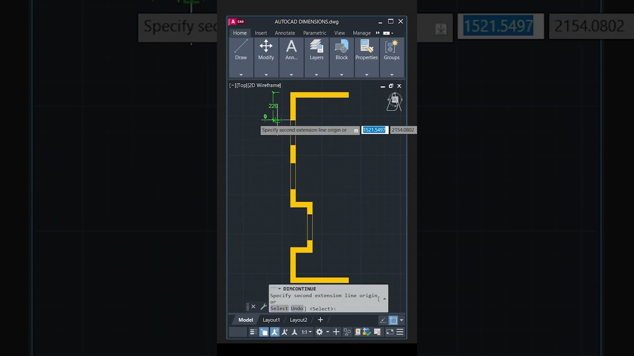This screenshot has width=634, height=356.
Task: Expand the Annotation panel dropdown arrow
Action: coord(291,75)
